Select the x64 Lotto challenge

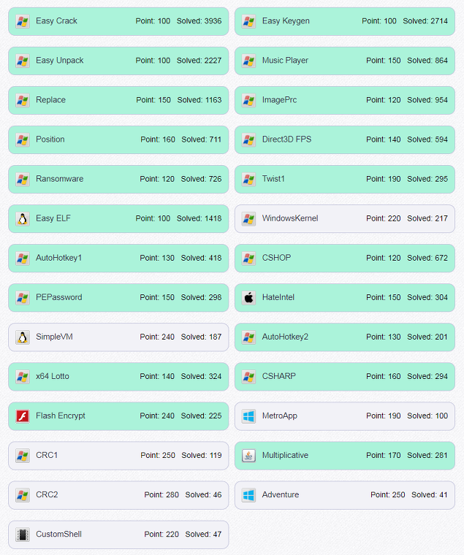pyautogui.click(x=118, y=377)
